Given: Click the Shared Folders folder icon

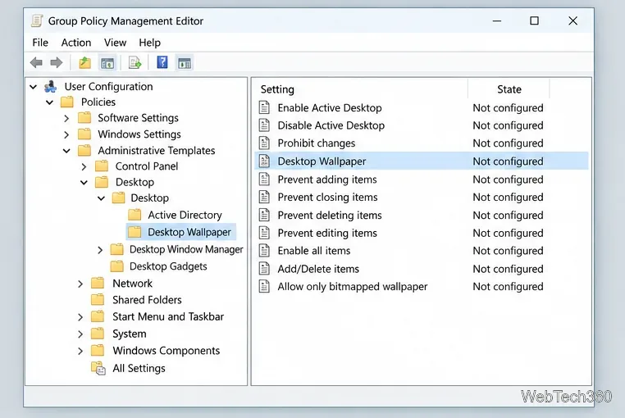Looking at the screenshot, I should point(98,299).
